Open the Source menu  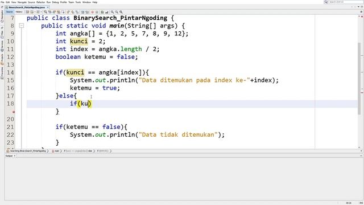(x=31, y=2)
